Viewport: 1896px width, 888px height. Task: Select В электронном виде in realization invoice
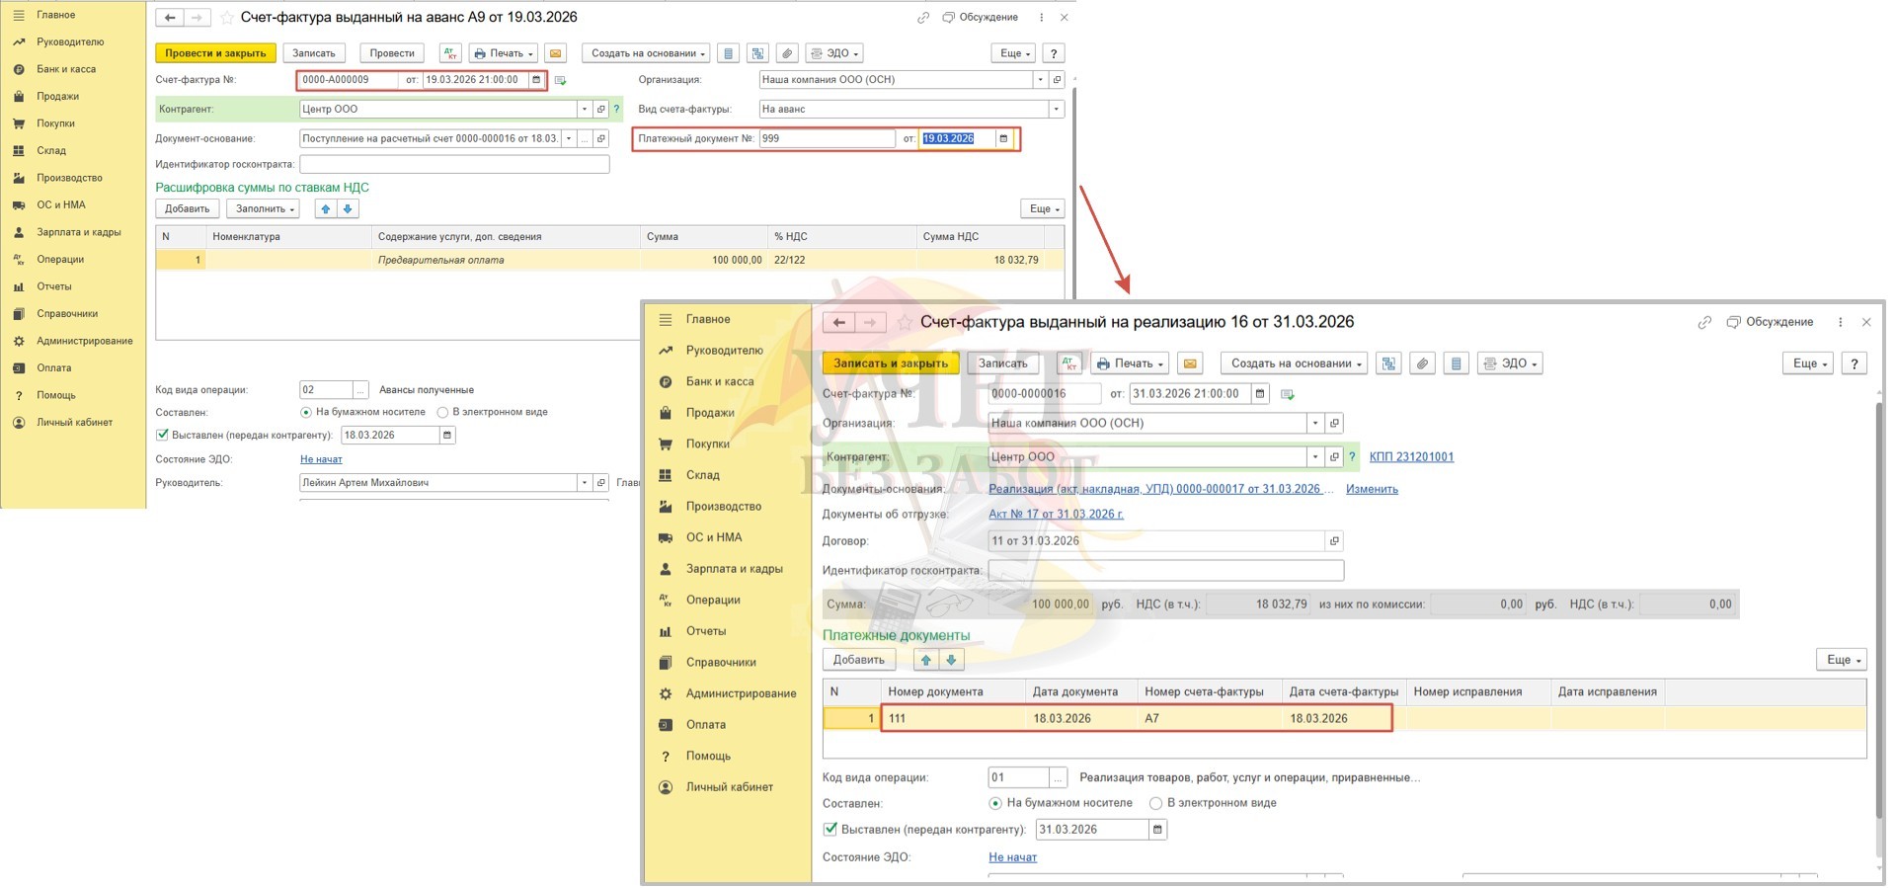[1155, 803]
